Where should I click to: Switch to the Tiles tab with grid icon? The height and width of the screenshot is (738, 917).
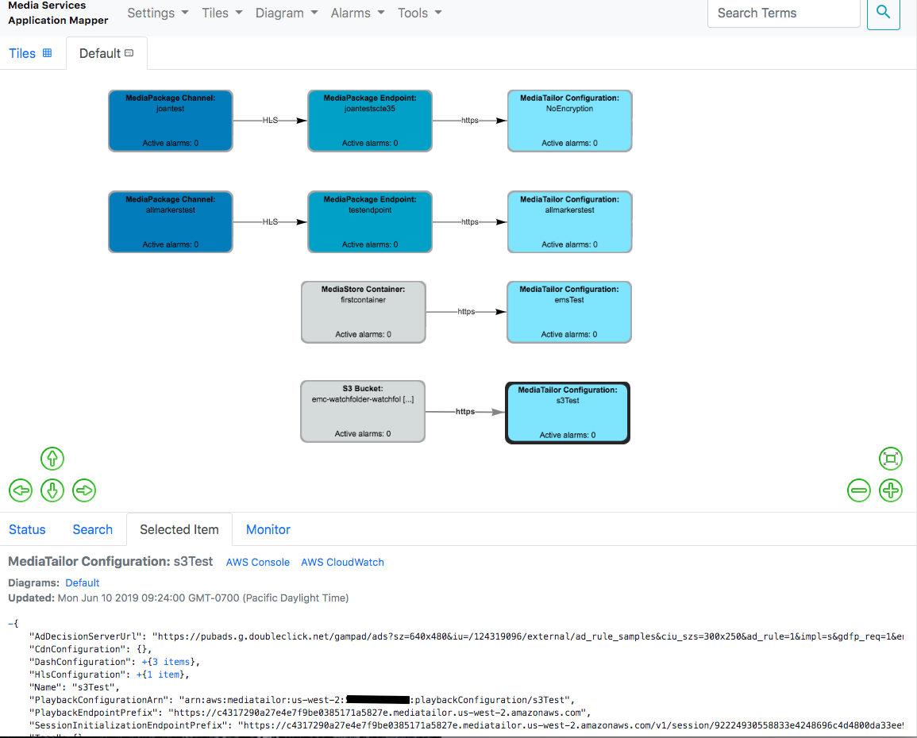coord(30,53)
